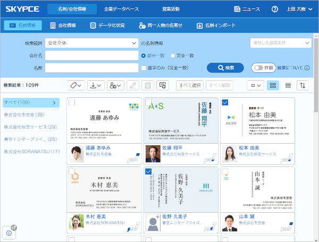Click the pencil edit icon

pos(132,85)
